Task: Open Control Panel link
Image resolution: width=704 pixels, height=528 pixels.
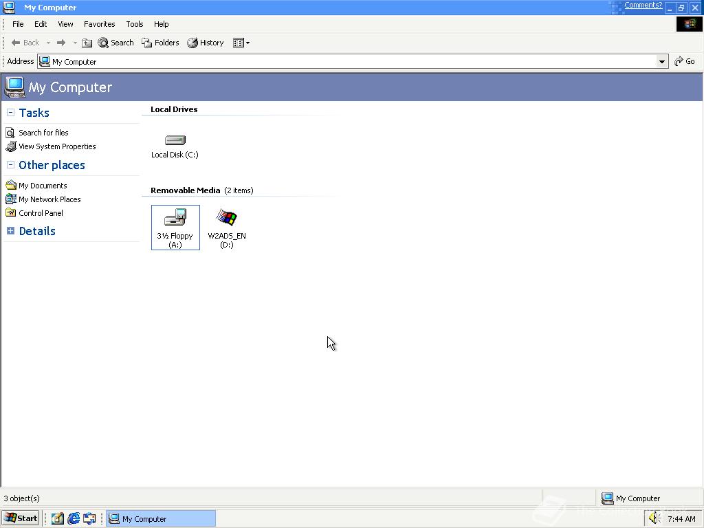Action: tap(41, 213)
